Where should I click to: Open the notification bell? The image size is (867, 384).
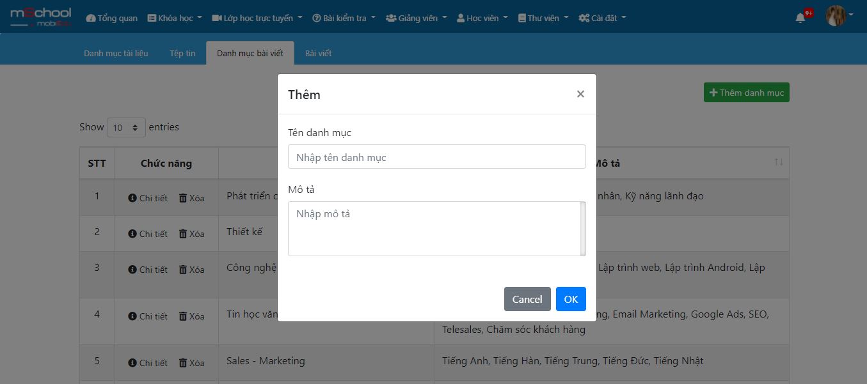[800, 18]
